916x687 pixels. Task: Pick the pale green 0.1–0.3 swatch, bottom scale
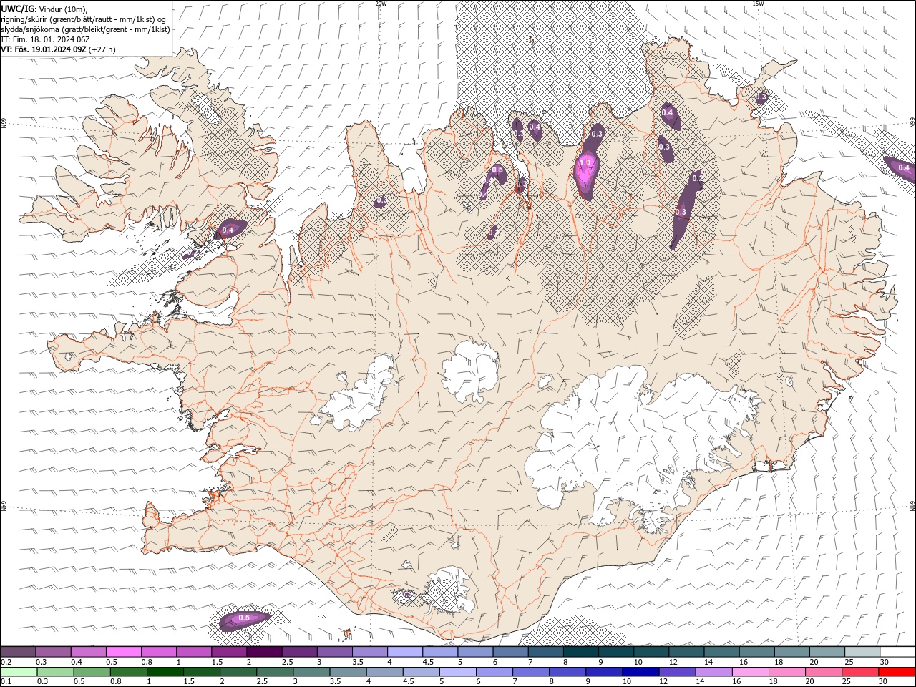coord(19,672)
